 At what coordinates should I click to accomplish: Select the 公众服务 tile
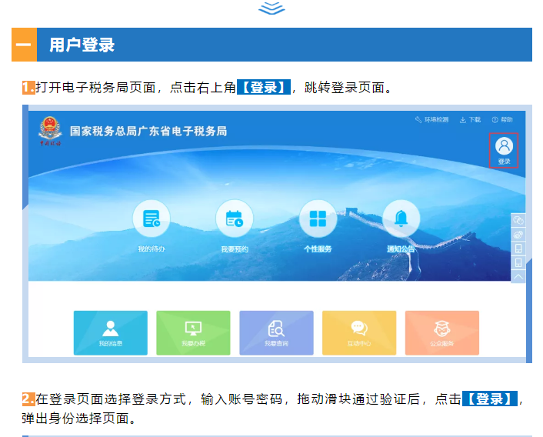pos(442,332)
